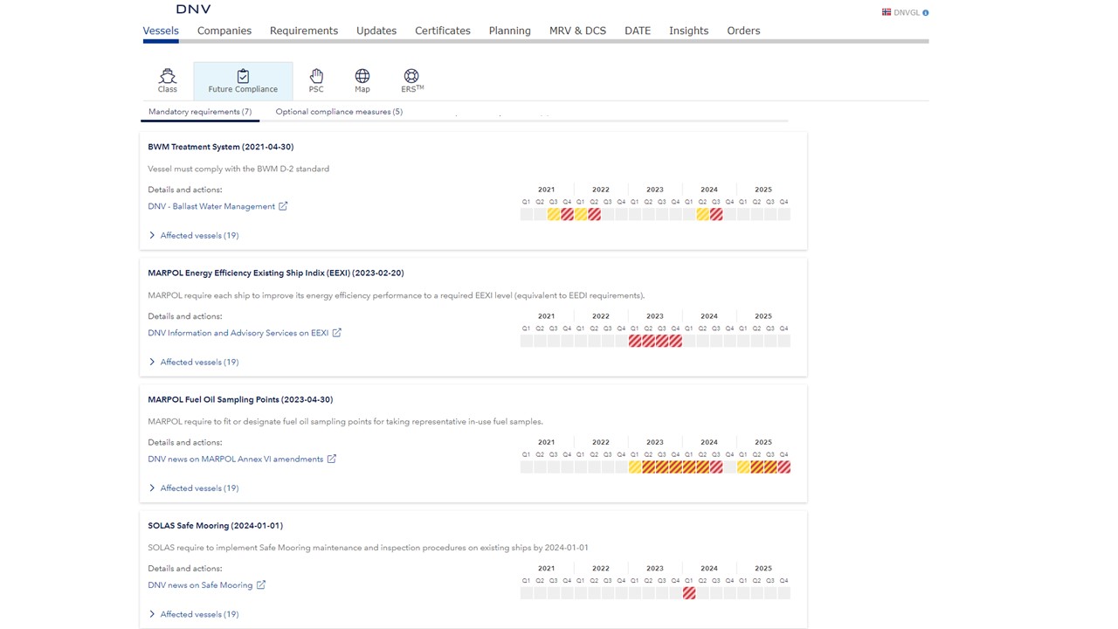The height and width of the screenshot is (629, 1118).
Task: Click Fuel Oil Sampling 2023 Q1 yellow cell
Action: [635, 467]
